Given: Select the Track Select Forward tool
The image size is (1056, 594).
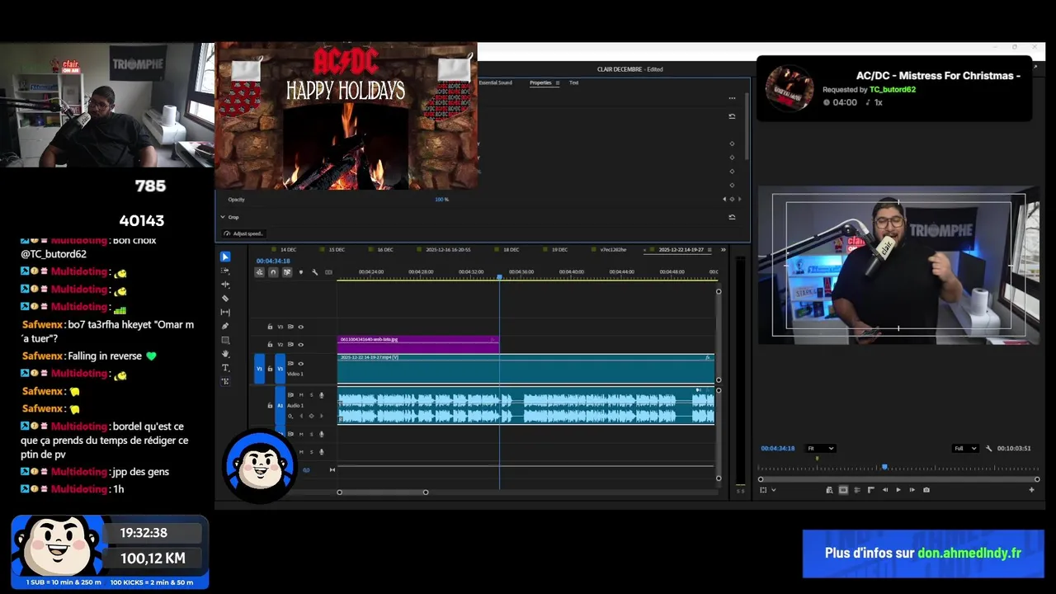Looking at the screenshot, I should point(225,271).
